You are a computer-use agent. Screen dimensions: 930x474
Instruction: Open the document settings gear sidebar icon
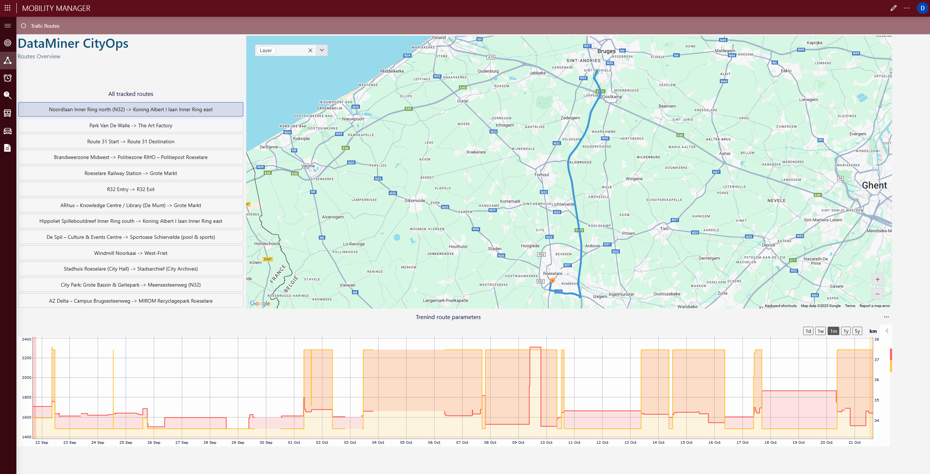[x=8, y=148]
